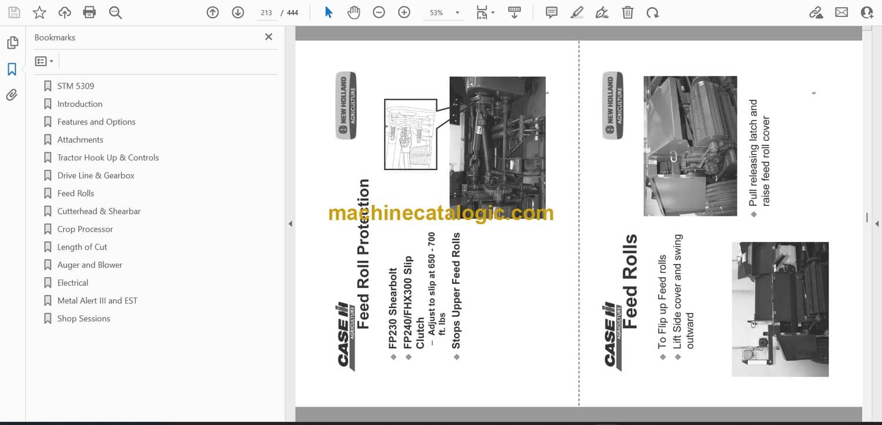
Task: Click the flipped-up feed rolls photo
Action: (x=780, y=309)
